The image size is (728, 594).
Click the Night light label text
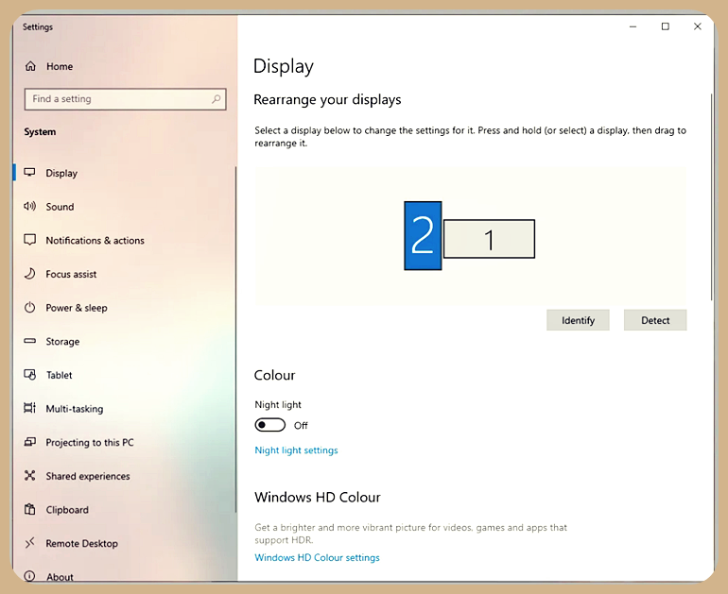click(x=278, y=405)
